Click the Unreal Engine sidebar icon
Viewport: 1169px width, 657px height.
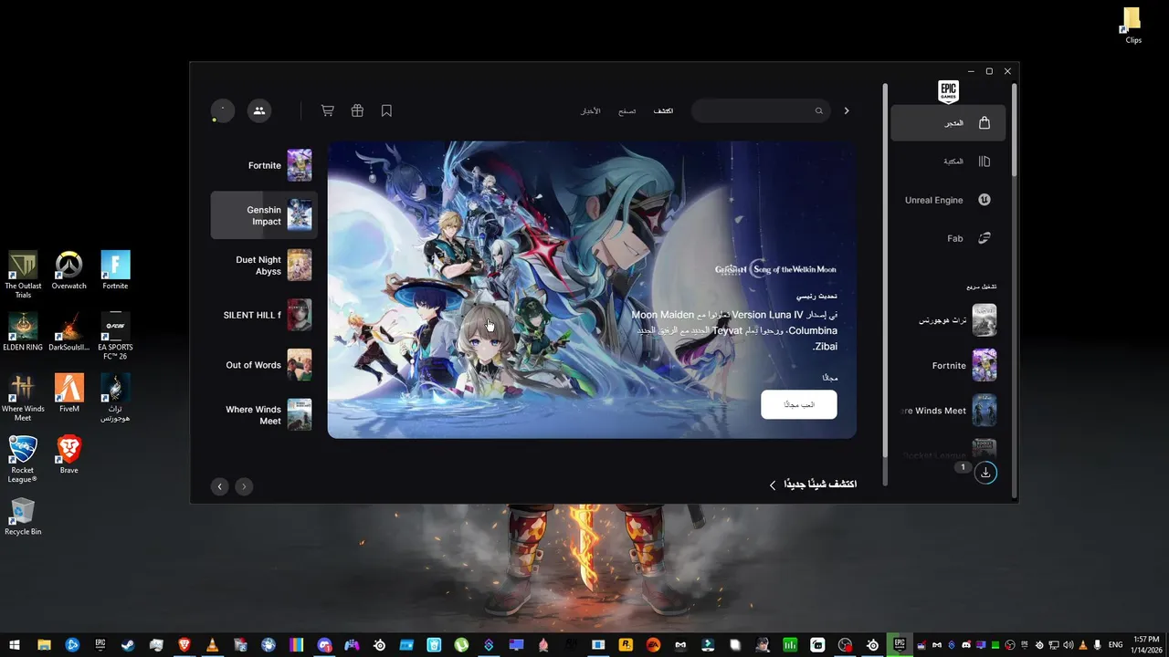click(985, 200)
